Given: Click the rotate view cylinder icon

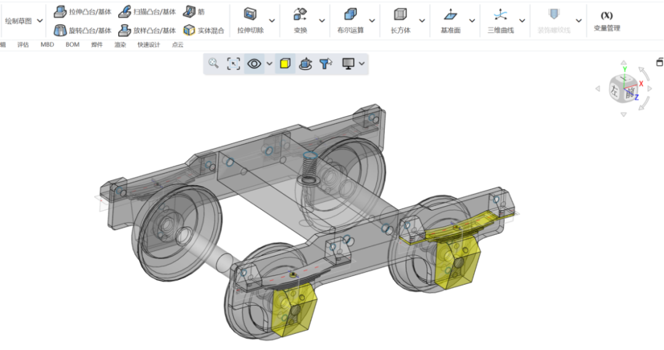Looking at the screenshot, I should pyautogui.click(x=306, y=63).
